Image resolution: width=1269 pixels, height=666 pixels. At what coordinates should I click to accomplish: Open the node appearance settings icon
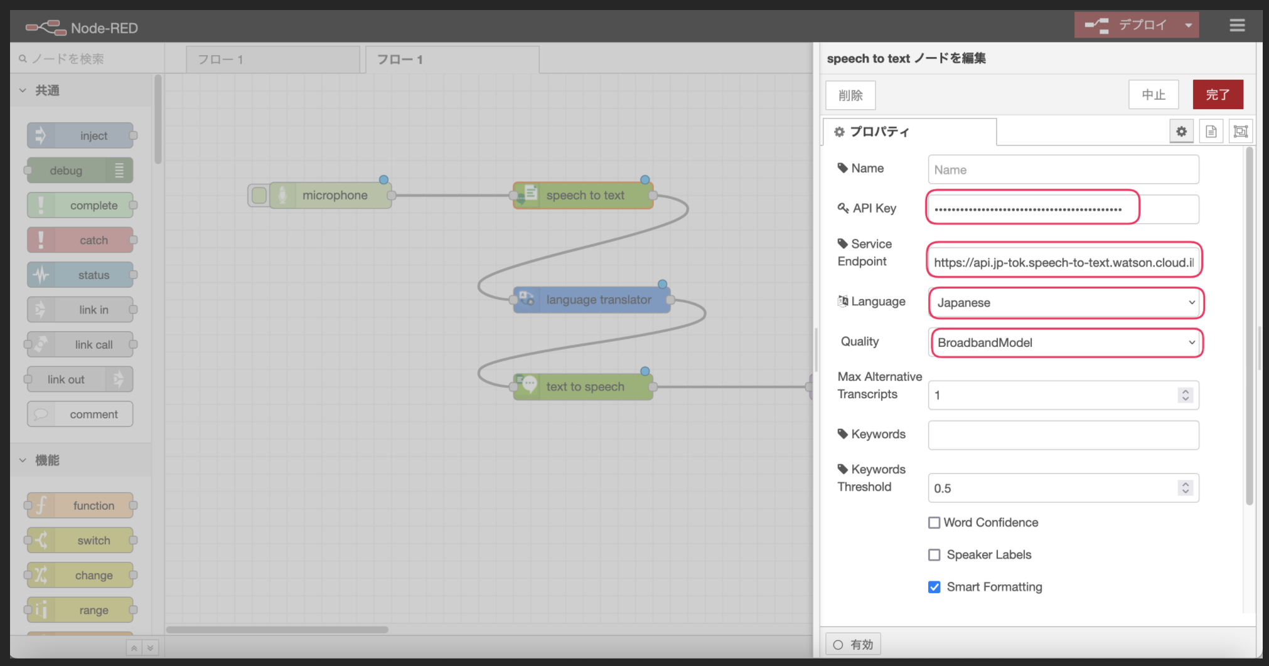pos(1241,132)
